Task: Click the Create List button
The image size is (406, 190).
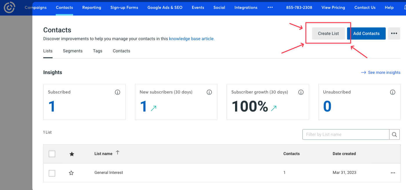Action: (x=328, y=34)
